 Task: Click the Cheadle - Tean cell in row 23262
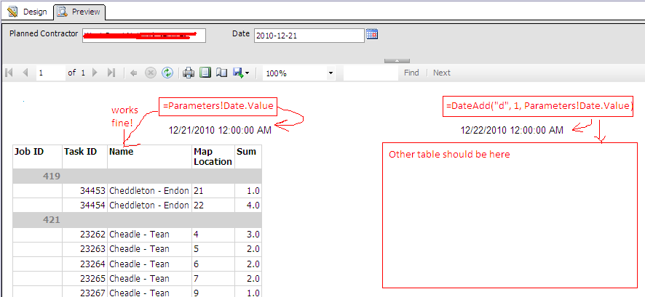pyautogui.click(x=150, y=235)
